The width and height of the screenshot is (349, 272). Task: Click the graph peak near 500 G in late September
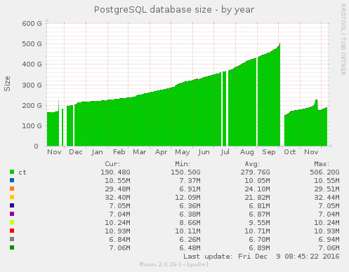(x=279, y=44)
